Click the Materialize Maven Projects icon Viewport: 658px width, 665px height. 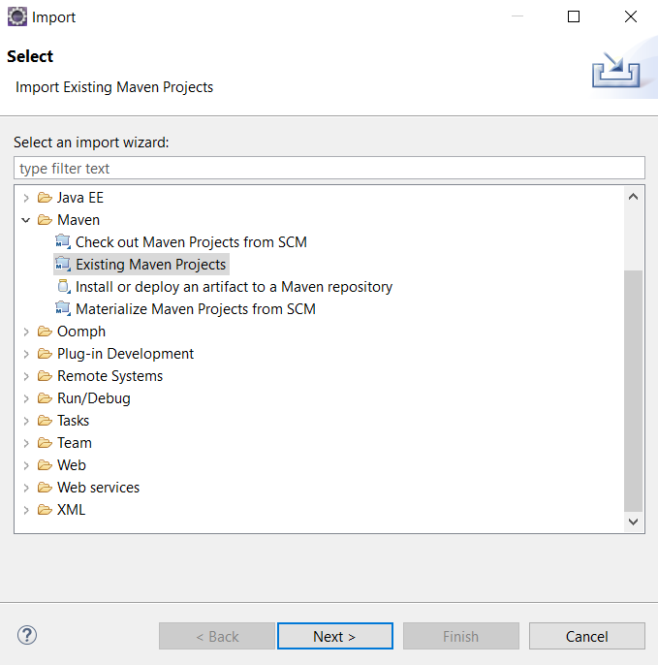pos(63,308)
